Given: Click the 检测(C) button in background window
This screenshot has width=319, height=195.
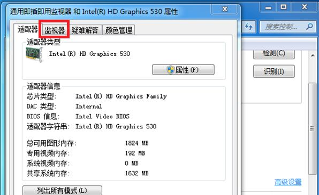Looking at the screenshot, I should click(x=274, y=53).
